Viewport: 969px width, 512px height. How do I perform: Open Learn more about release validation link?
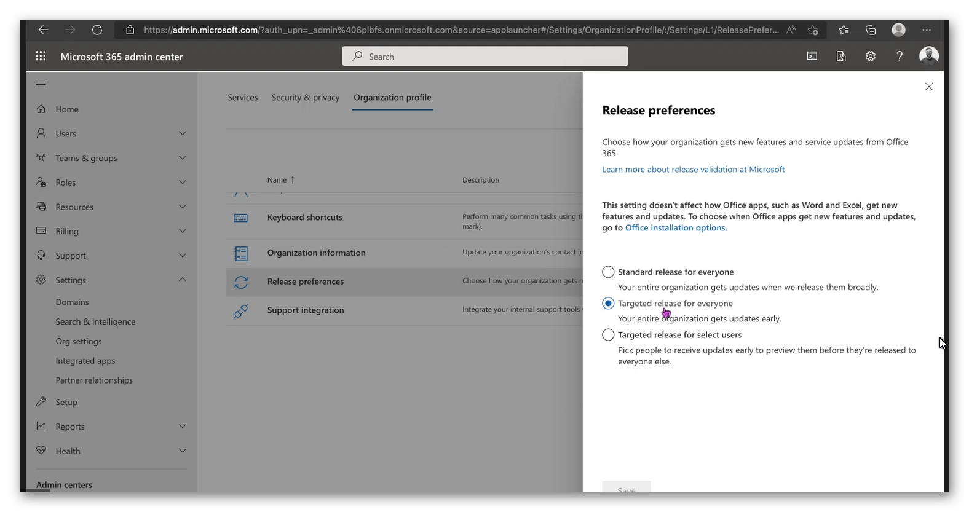click(694, 170)
